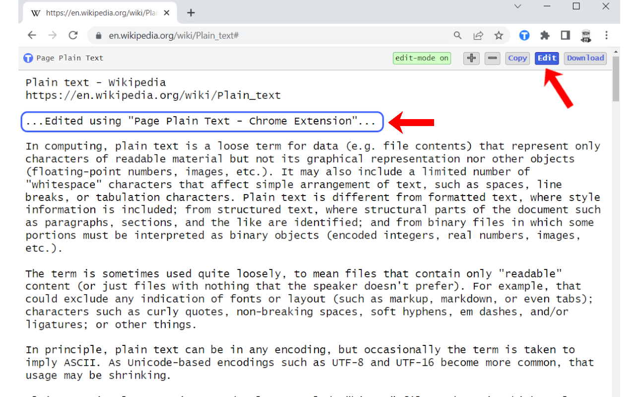Viewport: 635px width, 397px height.
Task: Open the tab search chevron
Action: [517, 6]
